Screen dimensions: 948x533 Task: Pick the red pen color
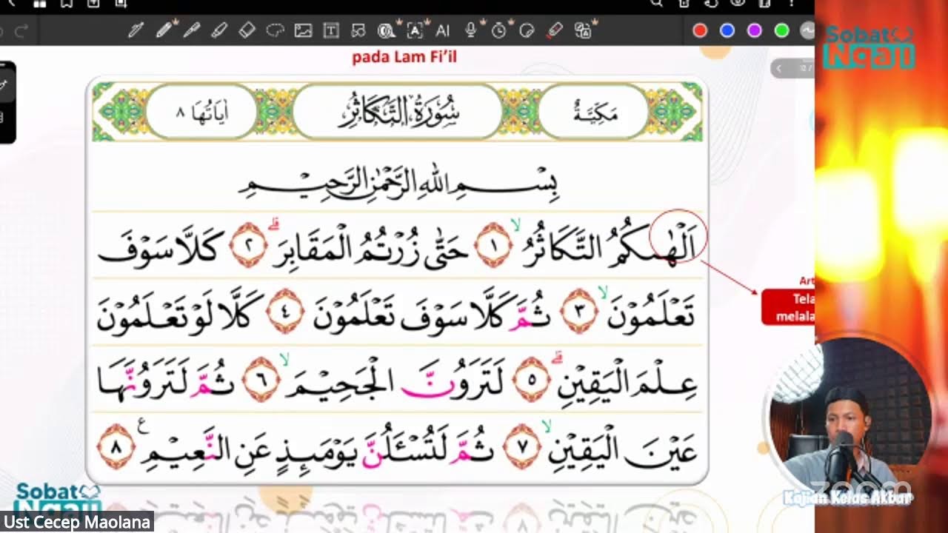click(700, 30)
